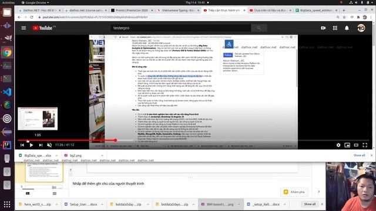Select the highlighted slide thumbnail in Slides
The image size is (376, 211).
[44, 172]
